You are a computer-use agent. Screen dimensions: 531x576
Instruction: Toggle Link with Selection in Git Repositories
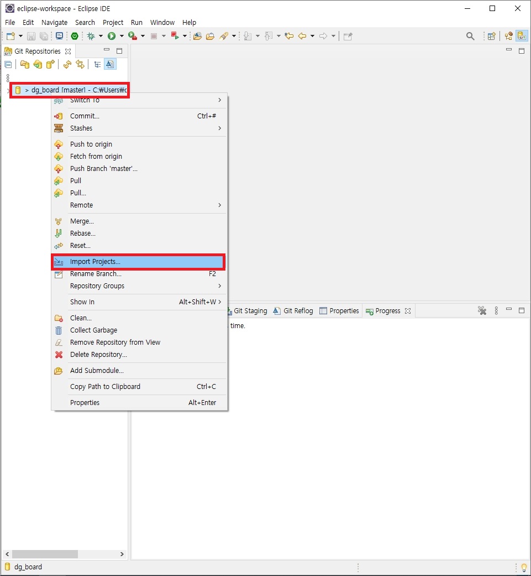coord(80,65)
